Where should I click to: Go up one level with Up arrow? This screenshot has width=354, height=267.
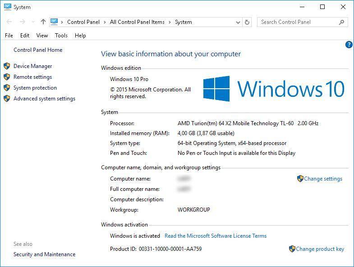43,22
